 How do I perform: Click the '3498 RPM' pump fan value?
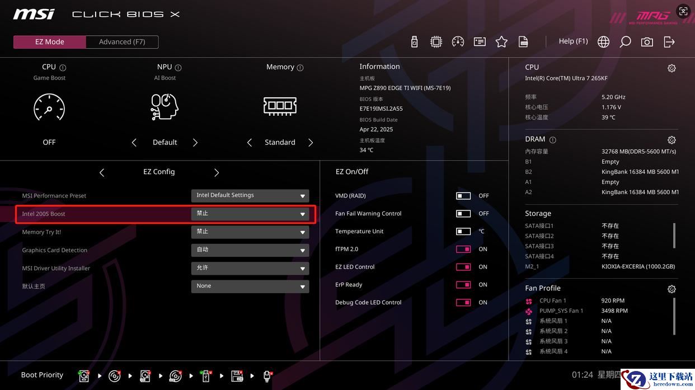coord(614,311)
